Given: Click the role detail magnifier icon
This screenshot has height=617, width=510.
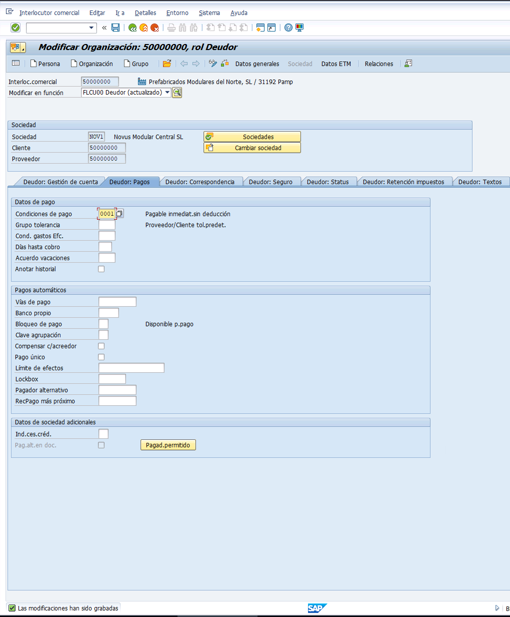Looking at the screenshot, I should (x=177, y=93).
